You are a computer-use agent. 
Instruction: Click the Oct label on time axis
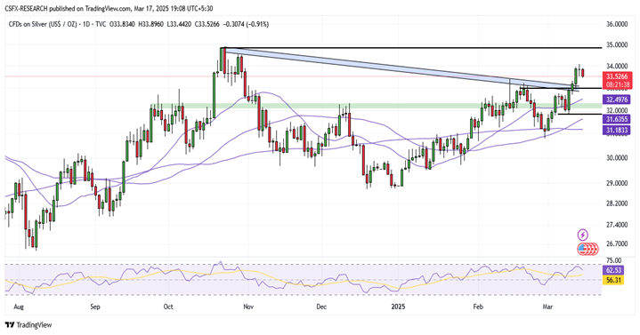coord(168,307)
